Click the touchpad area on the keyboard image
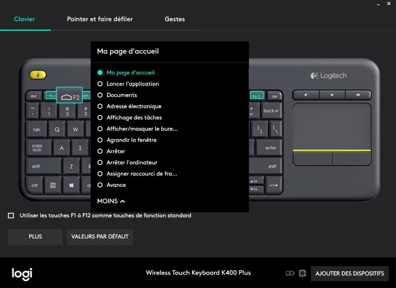This screenshot has height=288, width=396. (x=332, y=126)
